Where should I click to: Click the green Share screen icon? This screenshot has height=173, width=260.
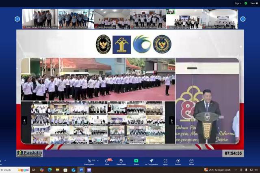tap(136, 161)
